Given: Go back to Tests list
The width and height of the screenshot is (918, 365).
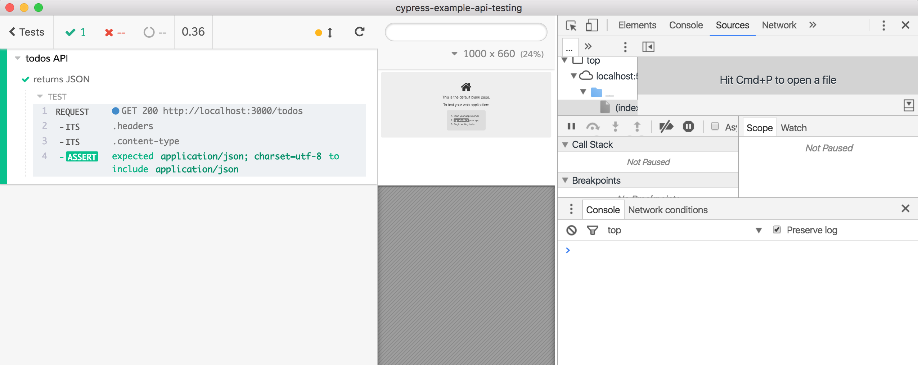Looking at the screenshot, I should 27,32.
